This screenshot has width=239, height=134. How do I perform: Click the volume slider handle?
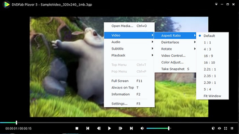(169, 128)
